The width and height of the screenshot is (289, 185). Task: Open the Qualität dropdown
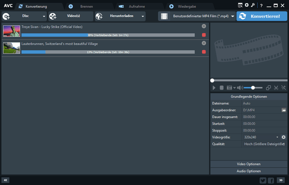pyautogui.click(x=264, y=144)
